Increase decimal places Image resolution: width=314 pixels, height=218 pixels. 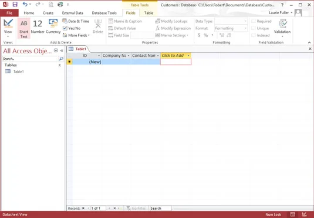(222, 35)
